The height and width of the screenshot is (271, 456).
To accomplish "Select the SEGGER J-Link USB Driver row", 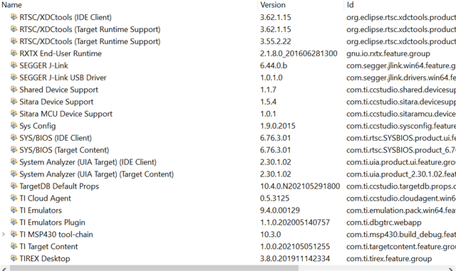I will coord(228,78).
